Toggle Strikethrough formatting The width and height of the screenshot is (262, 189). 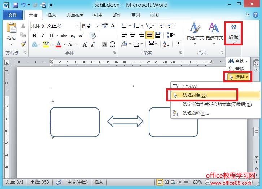(64, 36)
